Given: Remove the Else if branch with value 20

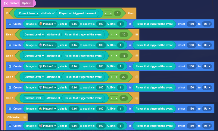Looking at the screenshot, I should click(137, 77).
